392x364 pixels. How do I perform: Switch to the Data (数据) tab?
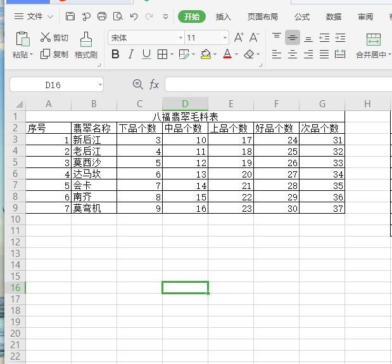[334, 16]
